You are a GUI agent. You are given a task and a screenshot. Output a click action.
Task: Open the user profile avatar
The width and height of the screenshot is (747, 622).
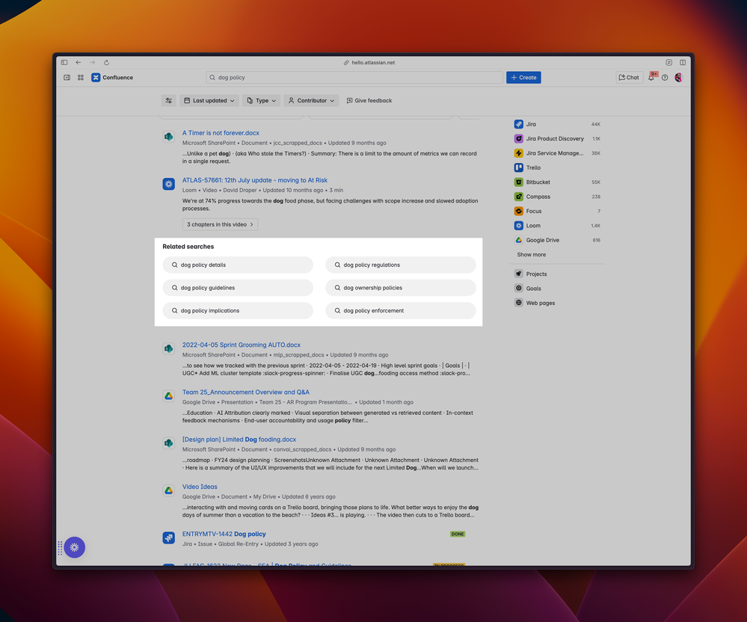[x=678, y=77]
